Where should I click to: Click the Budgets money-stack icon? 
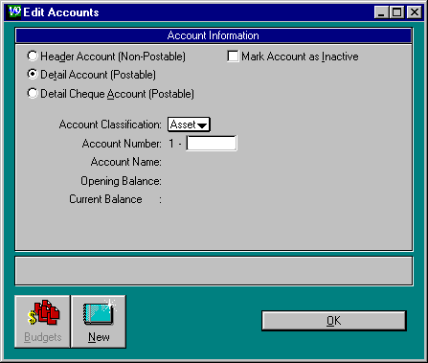43,312
